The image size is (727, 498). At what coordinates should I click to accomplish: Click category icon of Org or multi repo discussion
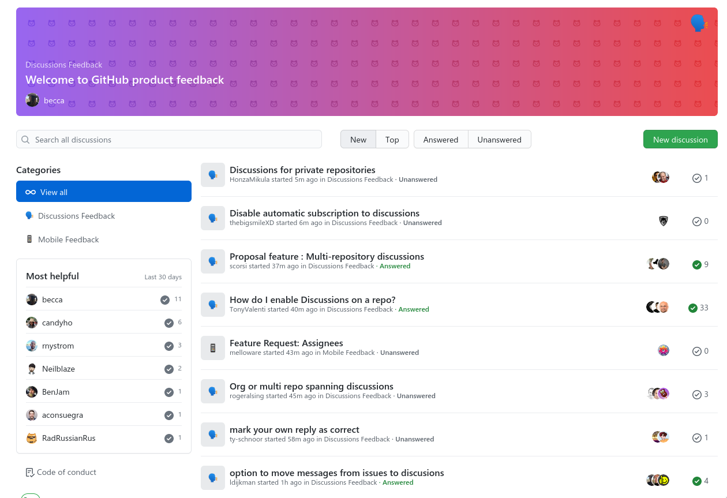pyautogui.click(x=213, y=391)
